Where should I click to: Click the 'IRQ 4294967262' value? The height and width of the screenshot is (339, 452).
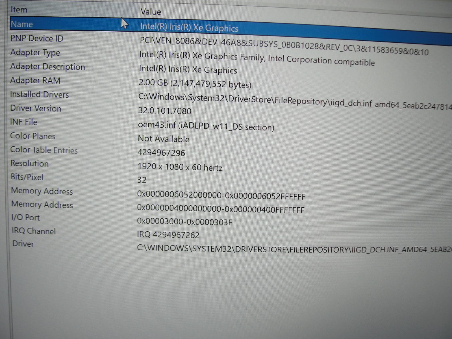pos(168,234)
